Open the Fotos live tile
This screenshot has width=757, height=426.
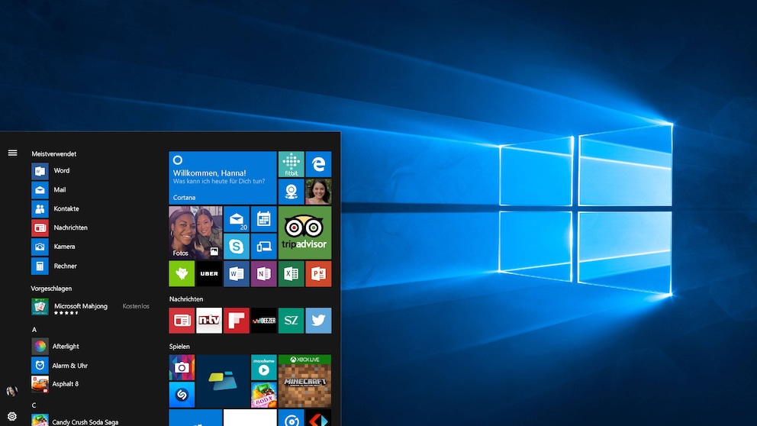point(195,233)
